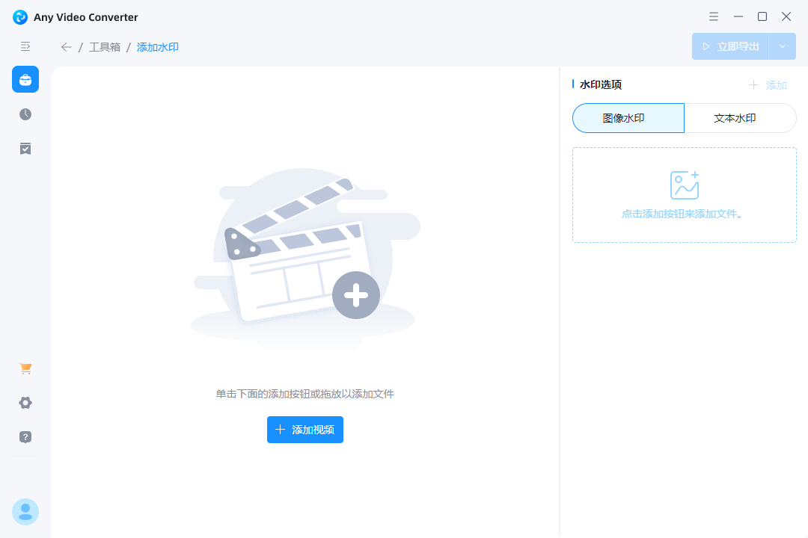
Task: Open the export options dropdown chevron
Action: pyautogui.click(x=783, y=46)
